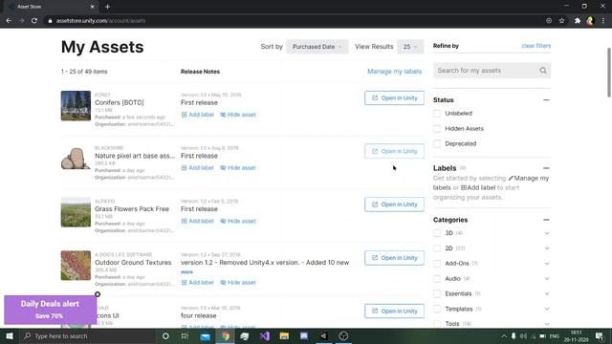Reload the page with refresh icon
The height and width of the screenshot is (344, 612).
coord(34,21)
